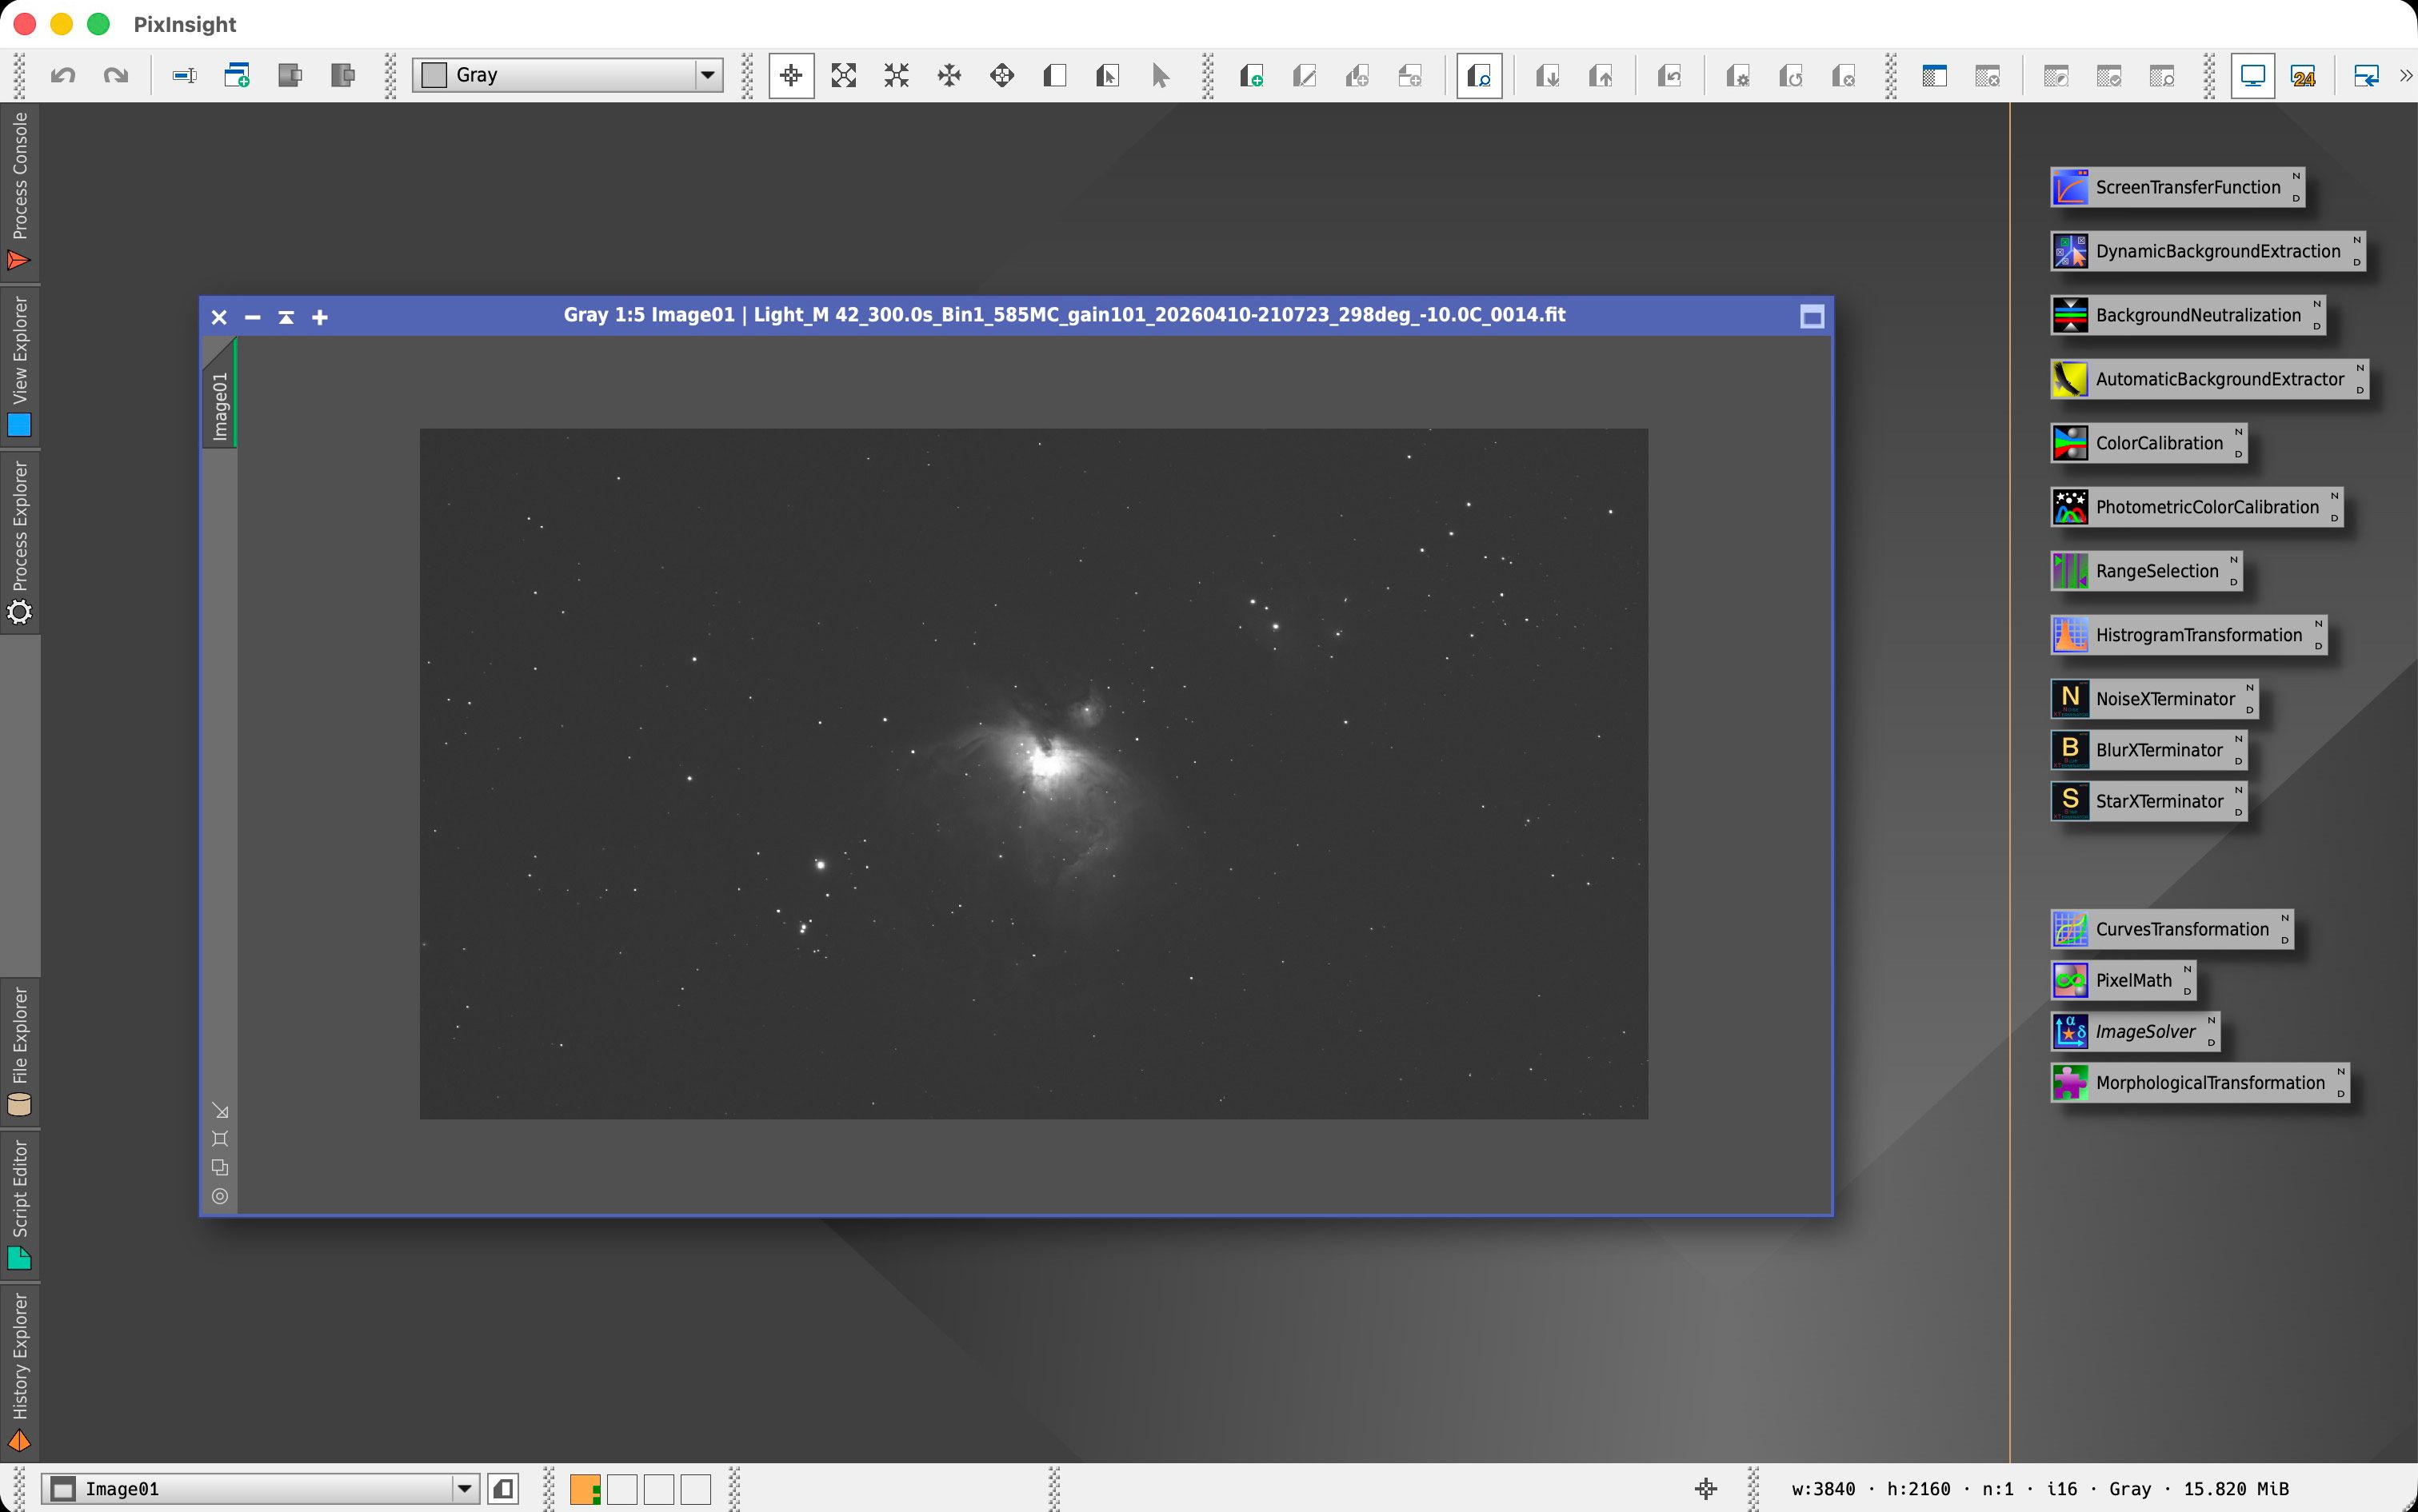Viewport: 2418px width, 1512px height.
Task: Toggle the orange channel selector square at bottom
Action: click(x=586, y=1489)
